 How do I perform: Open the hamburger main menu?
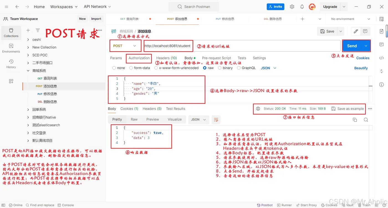[6, 7]
